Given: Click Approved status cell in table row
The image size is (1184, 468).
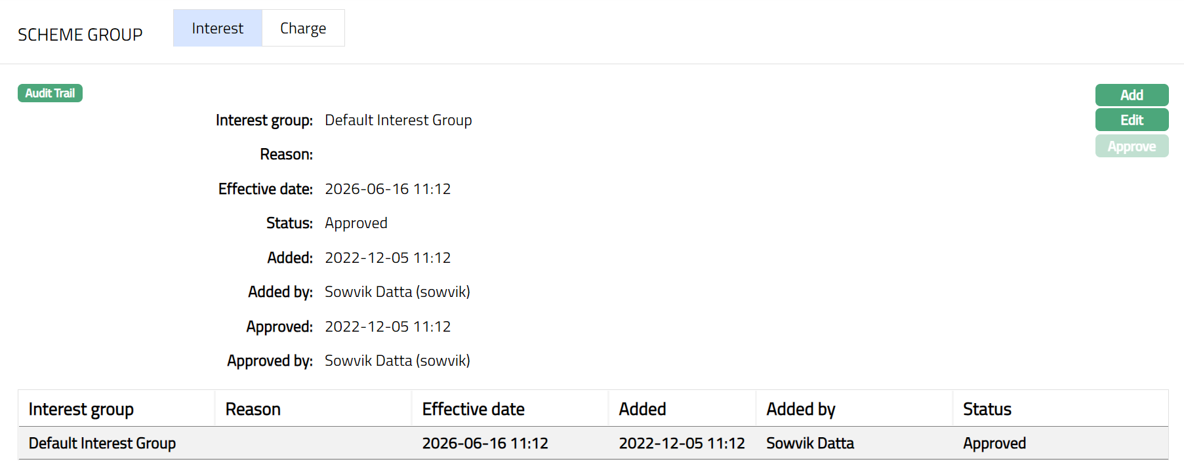Looking at the screenshot, I should [994, 443].
